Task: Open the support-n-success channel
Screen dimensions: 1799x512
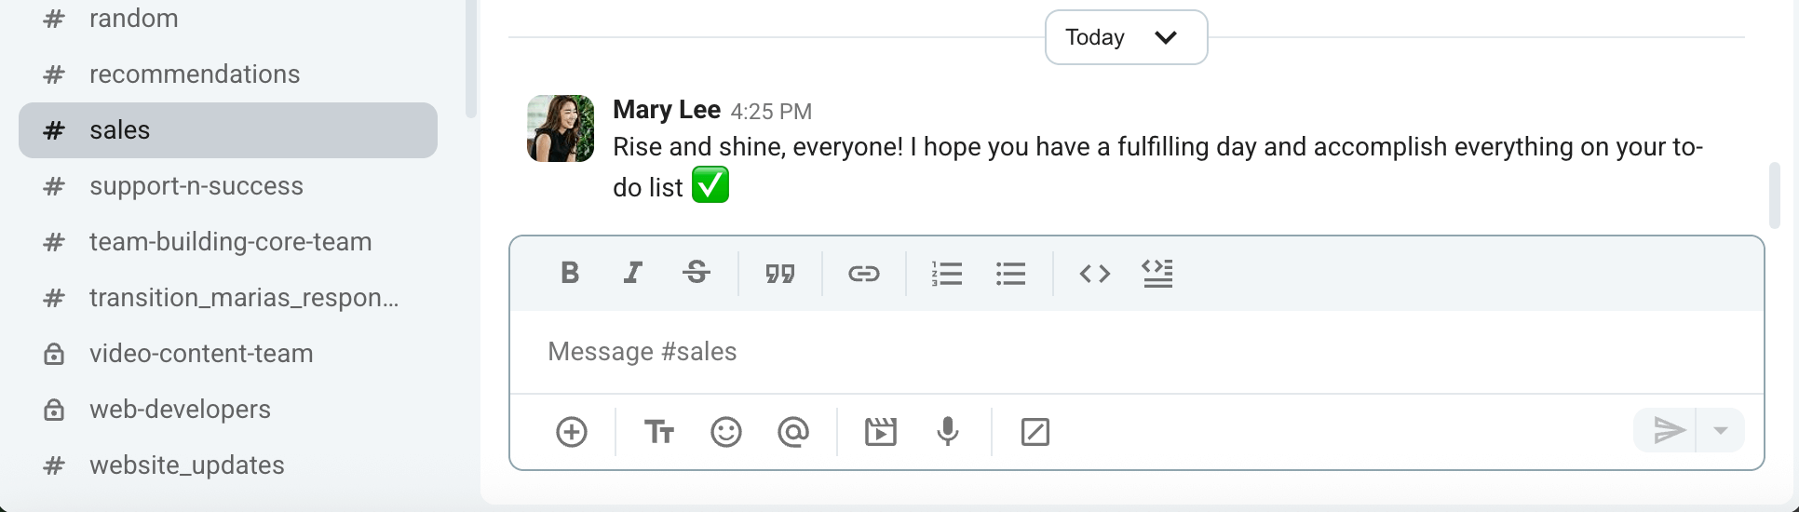Action: point(196,186)
